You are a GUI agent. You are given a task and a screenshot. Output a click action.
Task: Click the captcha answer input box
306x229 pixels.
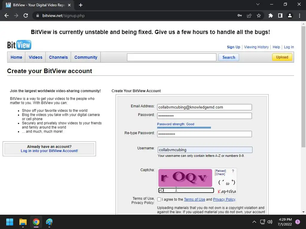pyautogui.click(x=186, y=190)
